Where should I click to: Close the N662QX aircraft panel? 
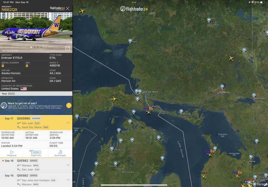coord(68,8)
